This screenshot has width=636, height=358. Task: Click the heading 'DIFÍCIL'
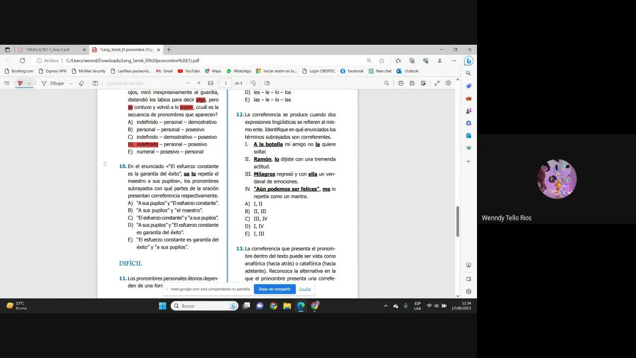coord(130,264)
